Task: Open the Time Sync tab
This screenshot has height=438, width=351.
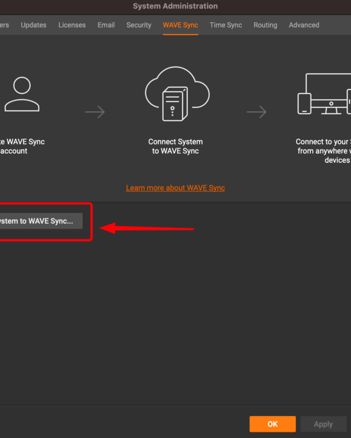Action: coord(226,25)
